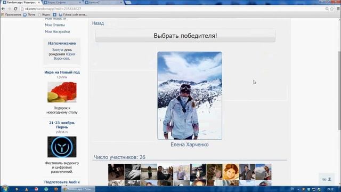
Task: Open Губаха сайт bookmark
Action: (73, 14)
